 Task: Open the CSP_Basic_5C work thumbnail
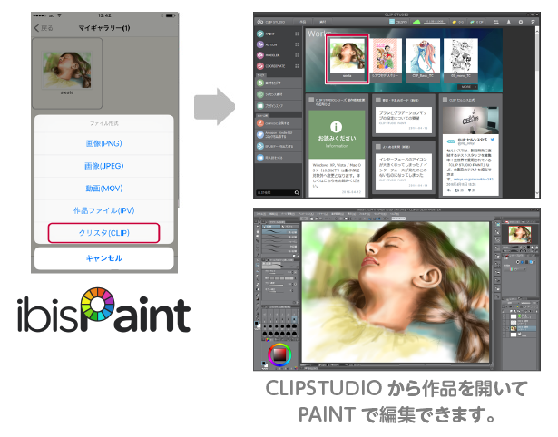423,59
